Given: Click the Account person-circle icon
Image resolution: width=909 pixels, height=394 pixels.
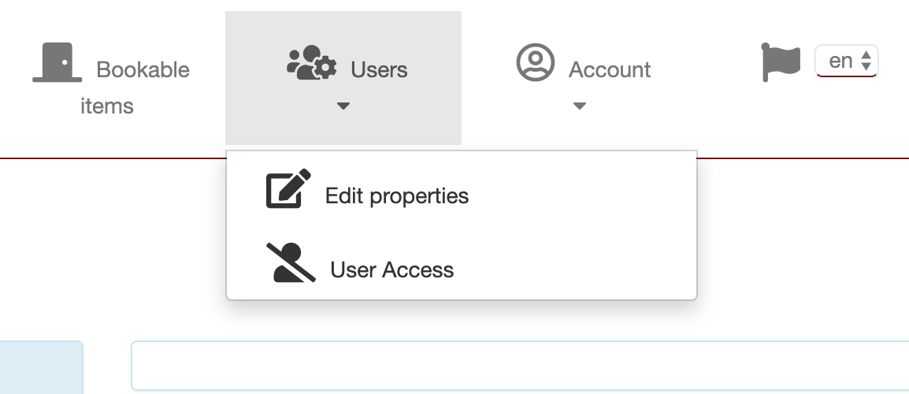Looking at the screenshot, I should tap(536, 63).
